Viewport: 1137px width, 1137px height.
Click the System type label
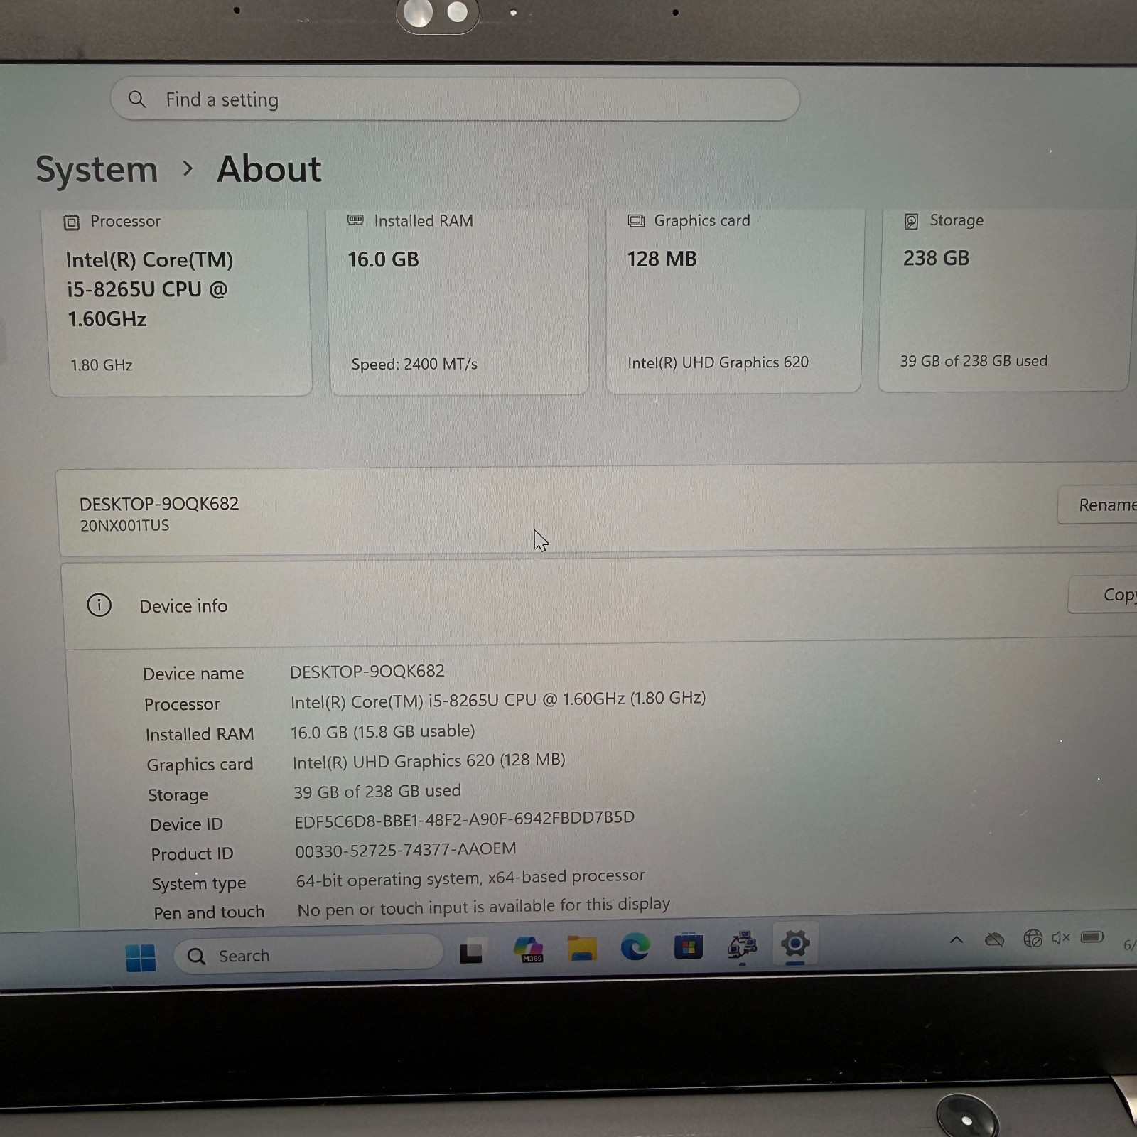(x=199, y=884)
